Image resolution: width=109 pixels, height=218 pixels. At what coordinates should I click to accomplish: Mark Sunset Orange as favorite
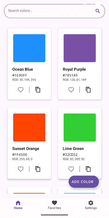point(21,169)
